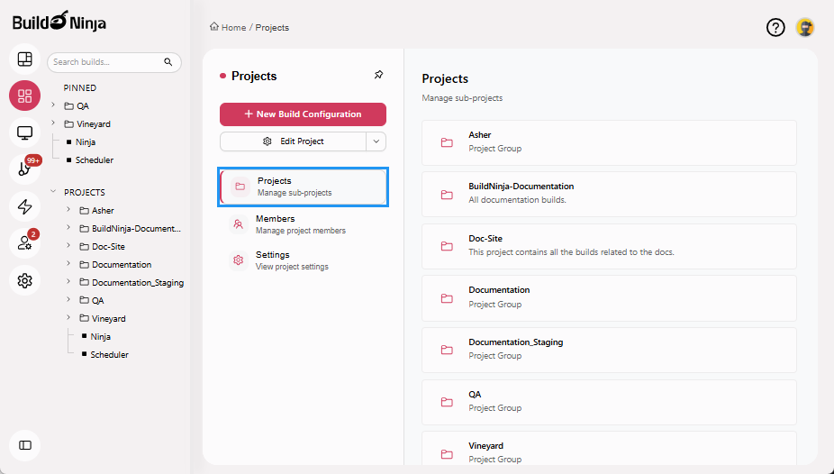Go to Home breadcrumb link
The height and width of the screenshot is (474, 834).
click(x=233, y=27)
